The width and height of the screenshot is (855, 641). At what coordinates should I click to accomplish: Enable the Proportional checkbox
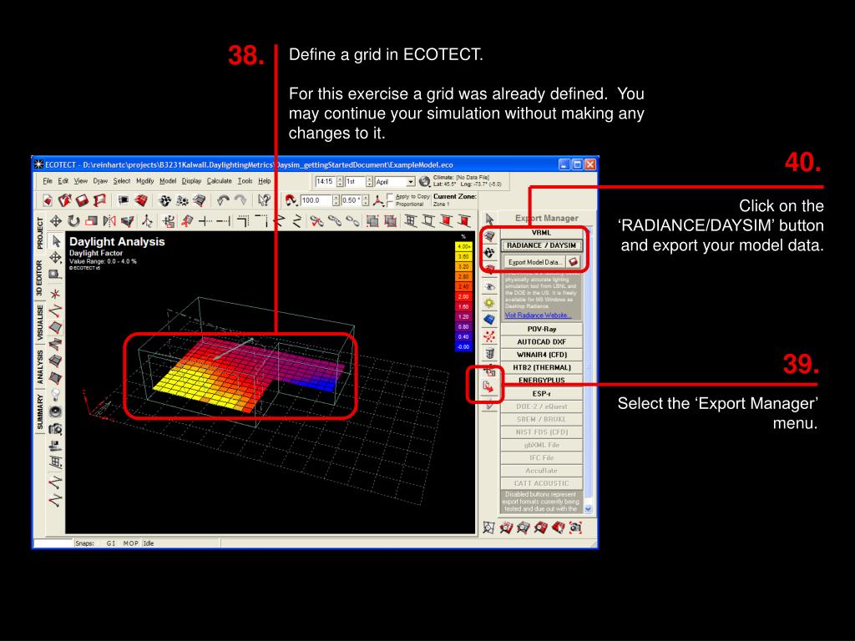tap(391, 204)
